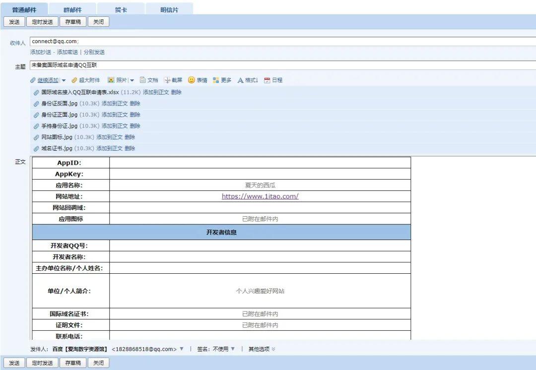
Task: Expand 其他选项 other options
Action: click(x=262, y=349)
